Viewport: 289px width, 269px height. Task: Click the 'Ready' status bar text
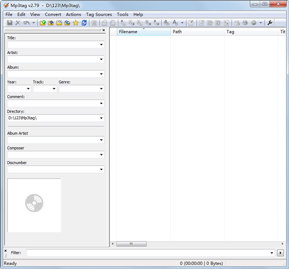[x=10, y=263]
